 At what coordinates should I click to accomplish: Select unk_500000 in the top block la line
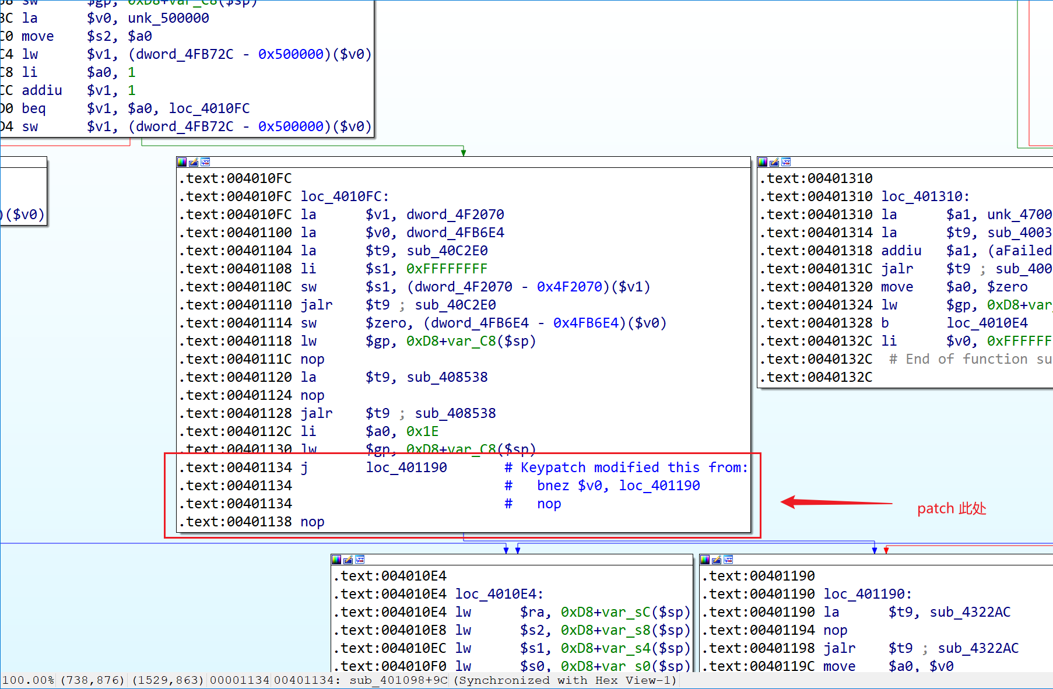tap(169, 18)
